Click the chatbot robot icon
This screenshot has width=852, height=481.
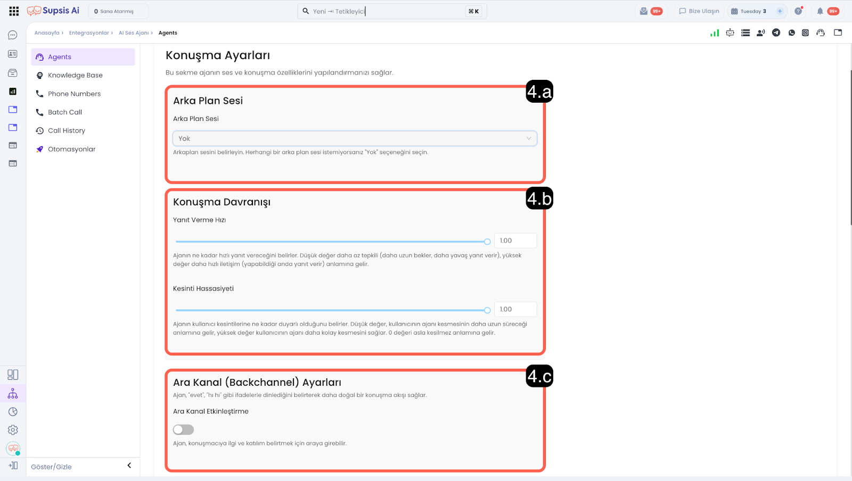click(x=730, y=33)
